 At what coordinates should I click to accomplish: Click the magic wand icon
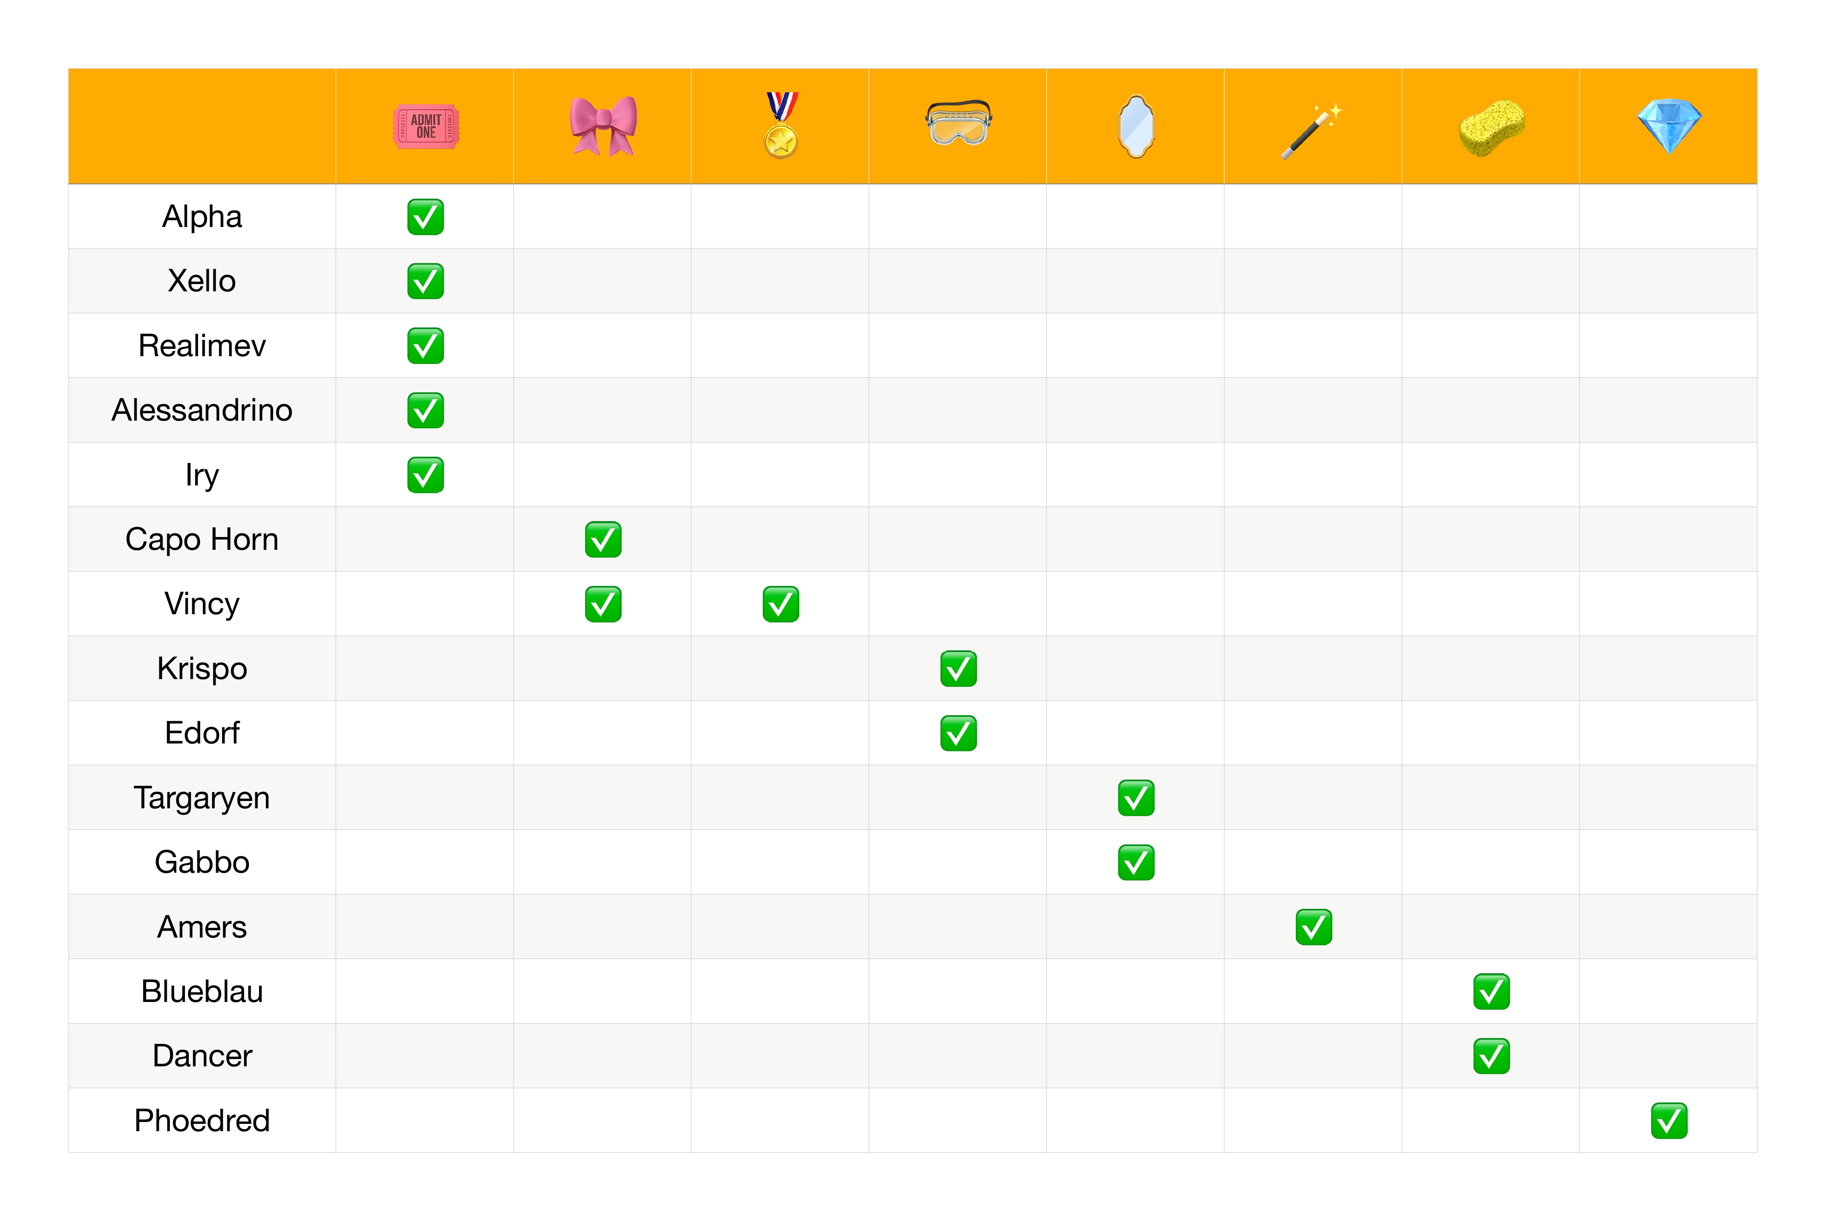point(1312,130)
